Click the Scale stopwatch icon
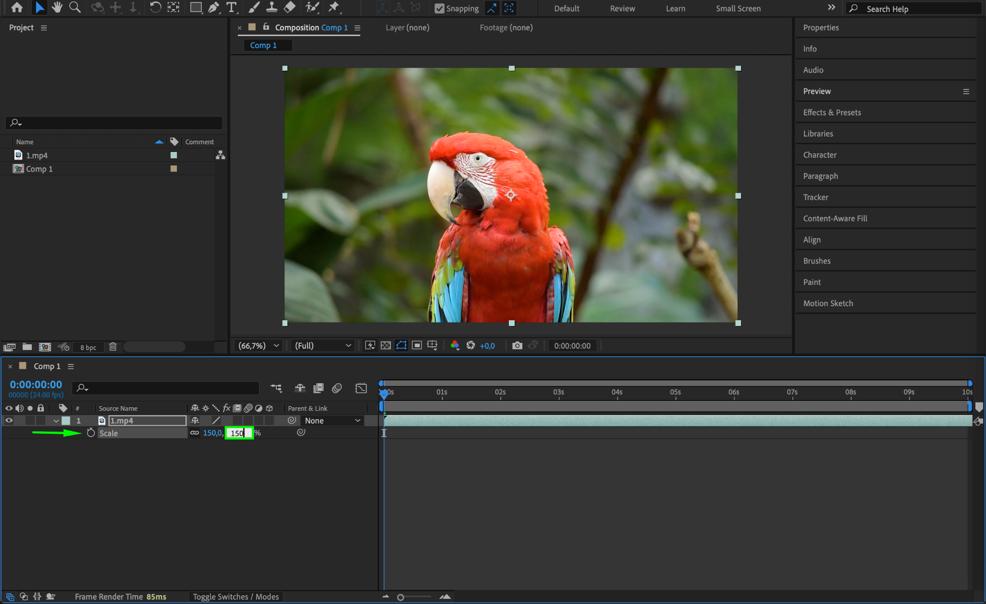Viewport: 986px width, 604px height. pyautogui.click(x=91, y=433)
